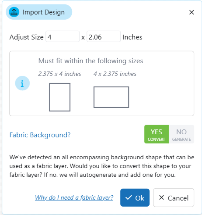Click the Import Design title label
202x215 pixels.
[x=44, y=12]
